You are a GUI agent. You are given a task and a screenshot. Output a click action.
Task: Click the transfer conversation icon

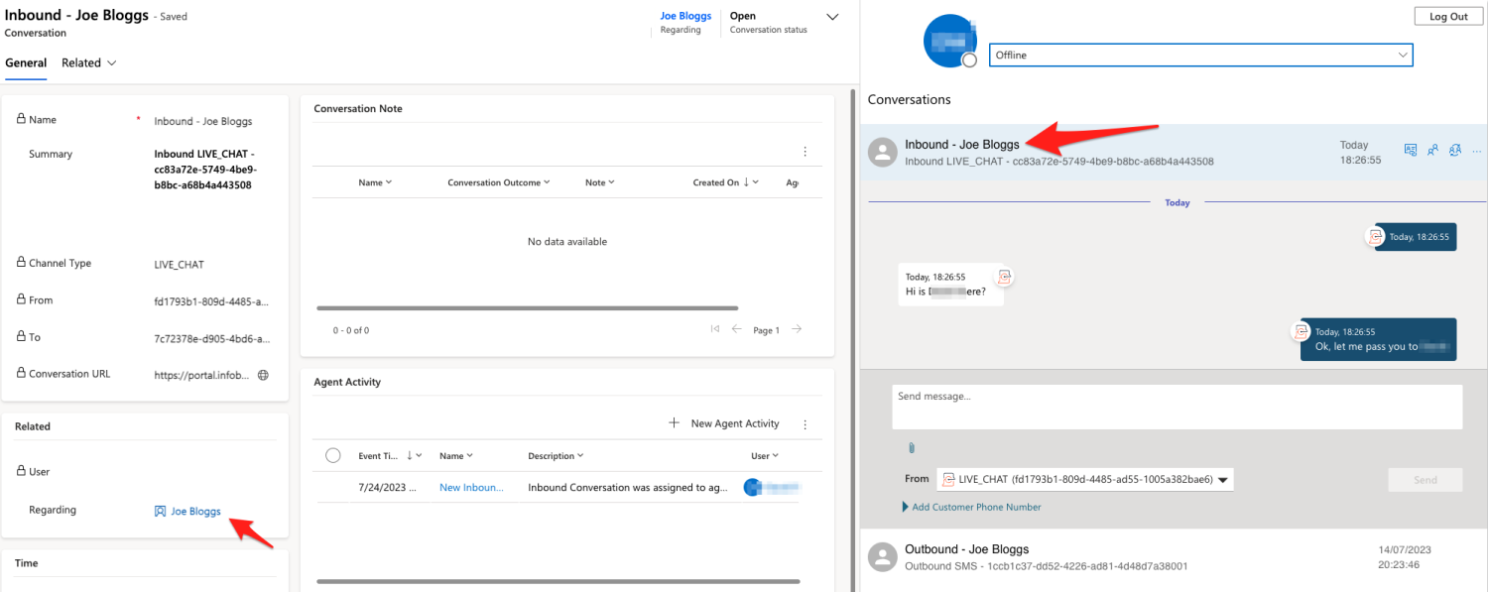(1455, 151)
